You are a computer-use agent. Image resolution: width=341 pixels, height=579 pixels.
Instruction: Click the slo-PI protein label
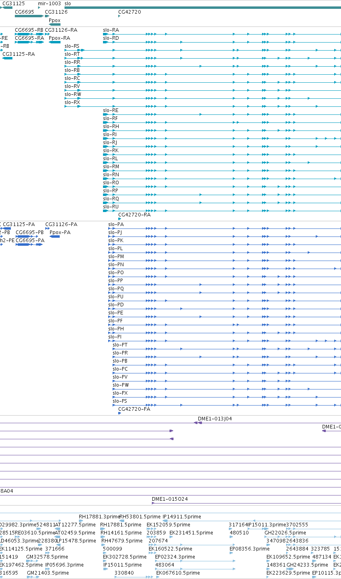[x=115, y=337]
